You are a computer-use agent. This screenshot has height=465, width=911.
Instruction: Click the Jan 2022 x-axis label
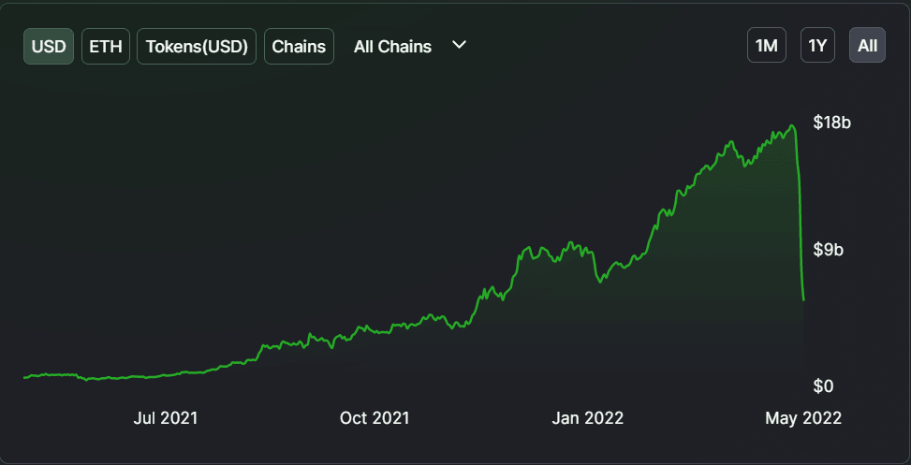[588, 418]
